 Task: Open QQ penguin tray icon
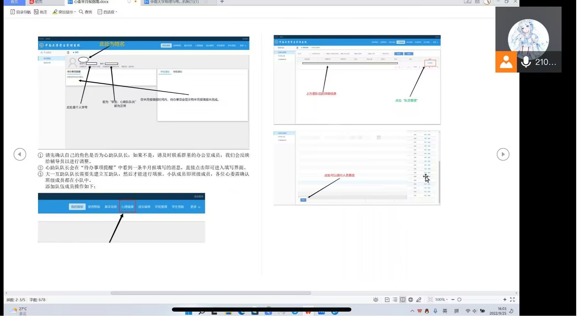(427, 312)
